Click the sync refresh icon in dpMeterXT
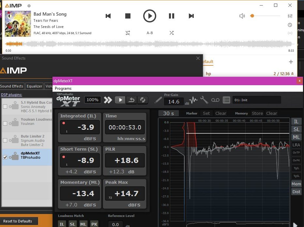This screenshot has width=304, height=227. click(143, 100)
